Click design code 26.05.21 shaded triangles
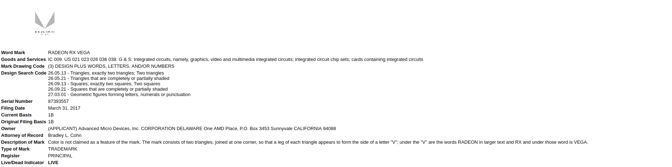This screenshot has height=167, width=672. point(109,78)
